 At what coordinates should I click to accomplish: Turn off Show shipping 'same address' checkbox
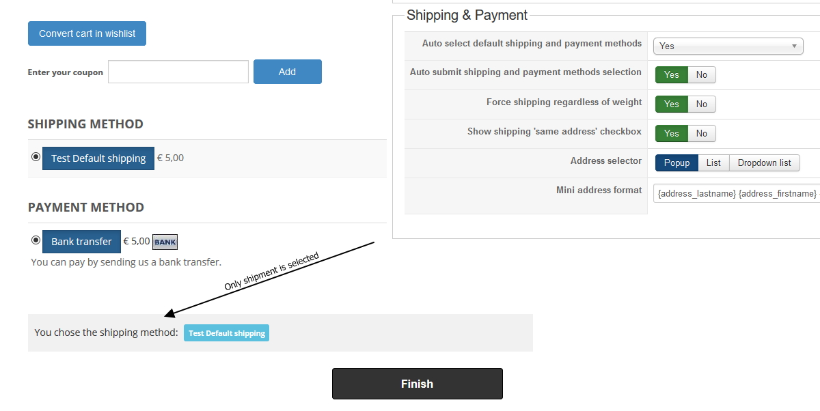(702, 133)
